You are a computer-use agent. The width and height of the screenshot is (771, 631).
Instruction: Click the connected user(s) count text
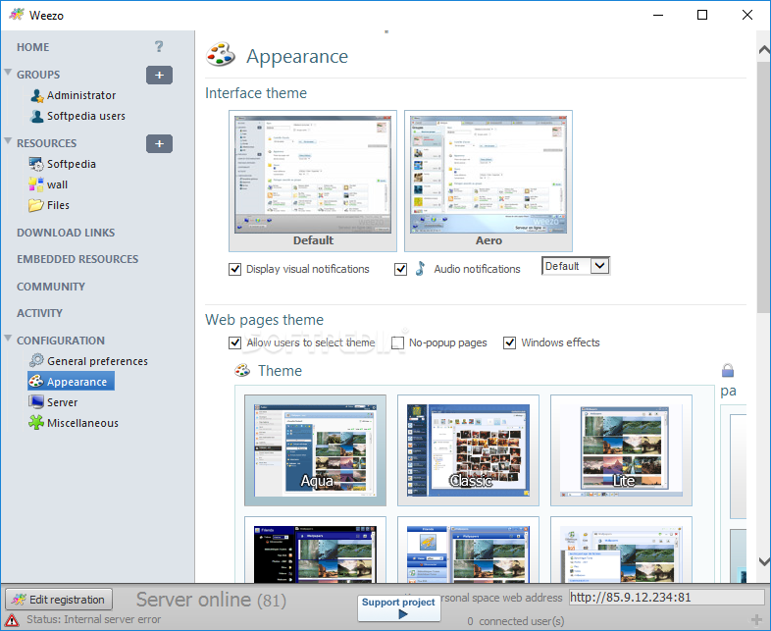pyautogui.click(x=516, y=621)
